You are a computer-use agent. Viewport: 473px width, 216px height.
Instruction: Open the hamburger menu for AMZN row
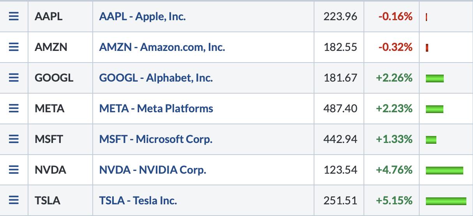pyautogui.click(x=14, y=47)
